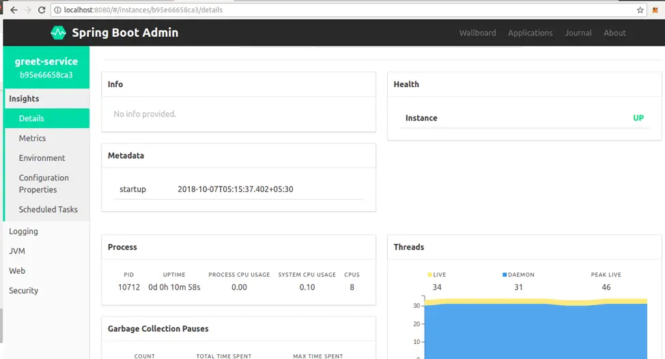Open the Applications page
This screenshot has width=665, height=359.
pos(530,33)
